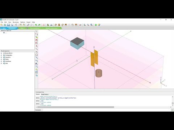
Task: Open the Options menu
Action: [x=22, y=22]
